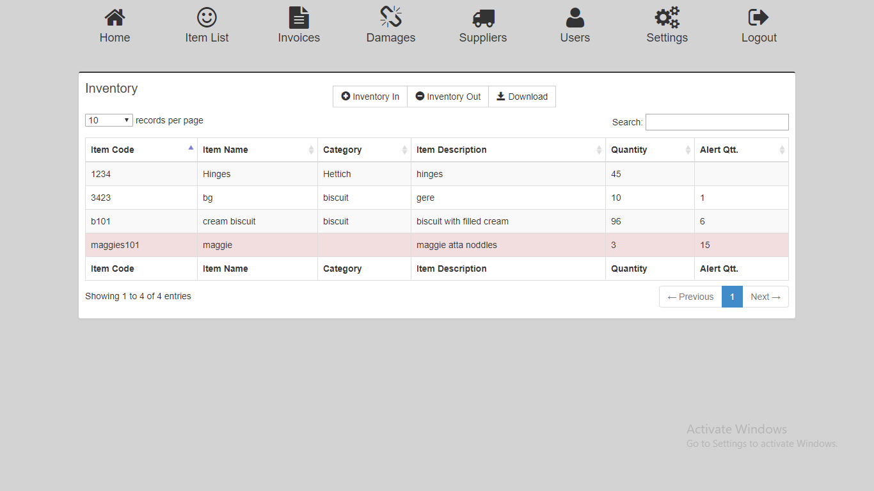874x491 pixels.
Task: Go to the Next page
Action: pos(765,297)
